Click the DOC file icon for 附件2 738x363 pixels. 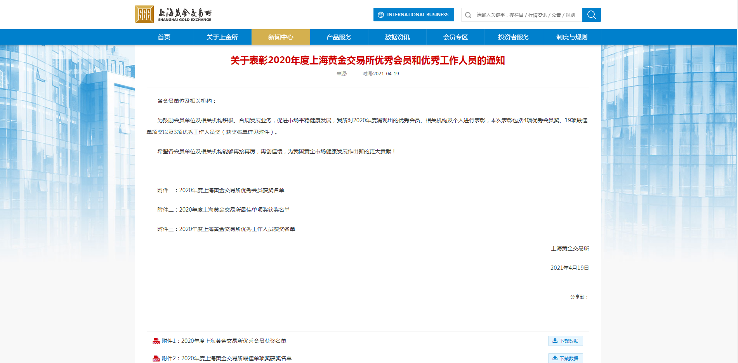[156, 358]
